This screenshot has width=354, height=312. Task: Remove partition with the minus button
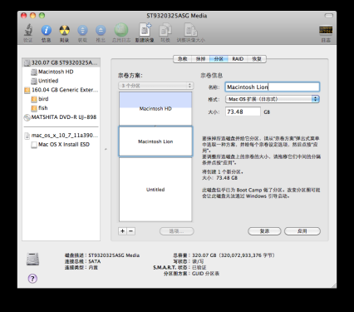coord(131,231)
